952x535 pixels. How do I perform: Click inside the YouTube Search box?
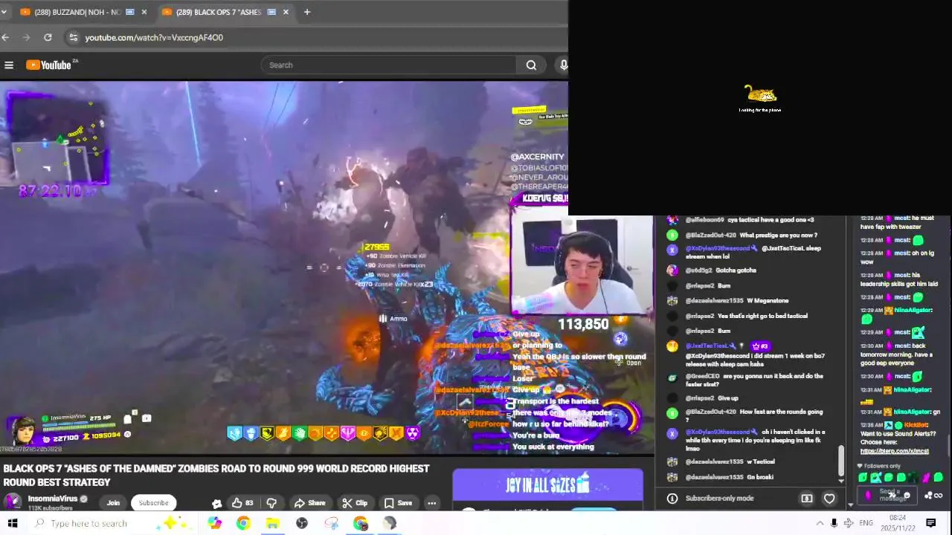pos(389,65)
